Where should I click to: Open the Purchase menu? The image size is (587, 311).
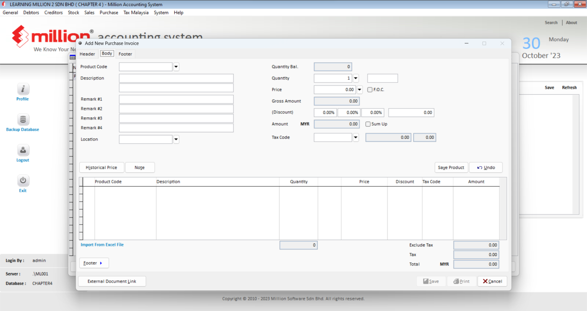click(x=109, y=12)
